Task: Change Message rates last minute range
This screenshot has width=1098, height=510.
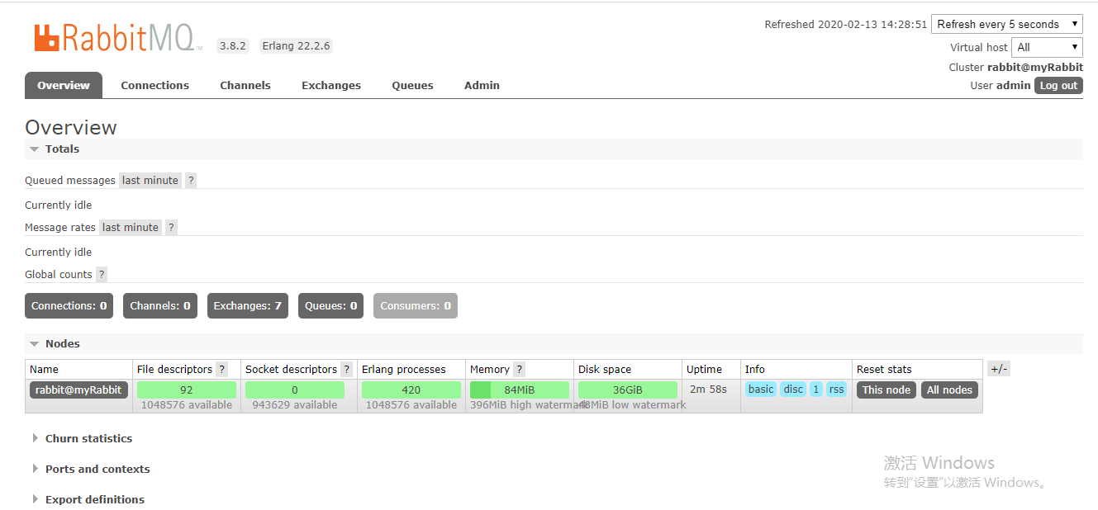Action: [x=130, y=227]
